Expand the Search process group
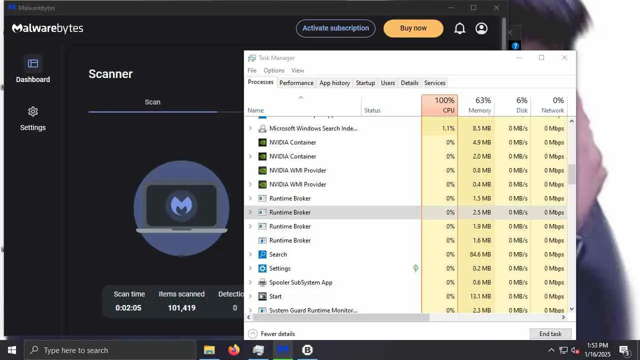Image resolution: width=640 pixels, height=360 pixels. point(250,254)
